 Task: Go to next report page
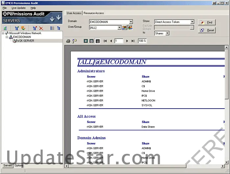click(127, 41)
